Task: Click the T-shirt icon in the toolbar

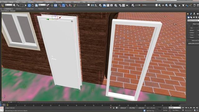Action: pos(183,5)
